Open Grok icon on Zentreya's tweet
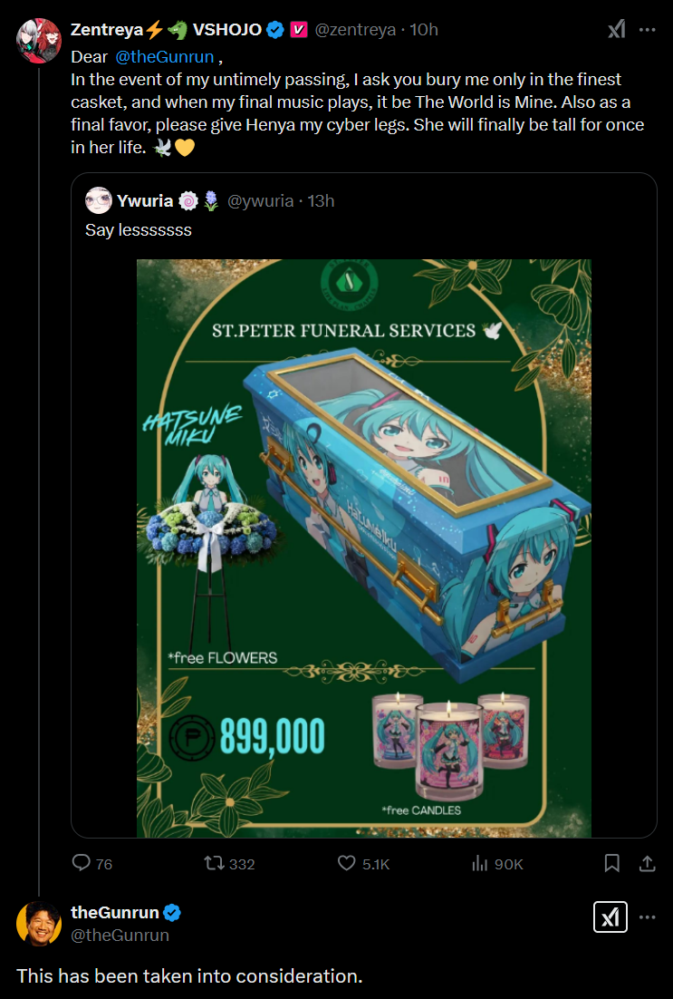This screenshot has width=673, height=999. point(616,29)
